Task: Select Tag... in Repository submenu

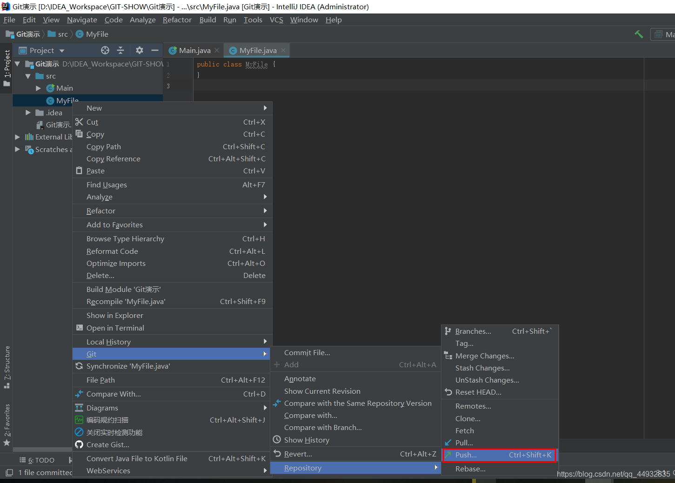Action: point(500,343)
